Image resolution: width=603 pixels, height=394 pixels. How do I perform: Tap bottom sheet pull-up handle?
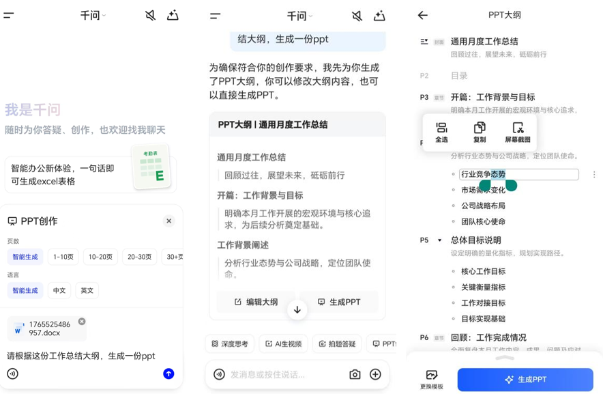point(505,358)
